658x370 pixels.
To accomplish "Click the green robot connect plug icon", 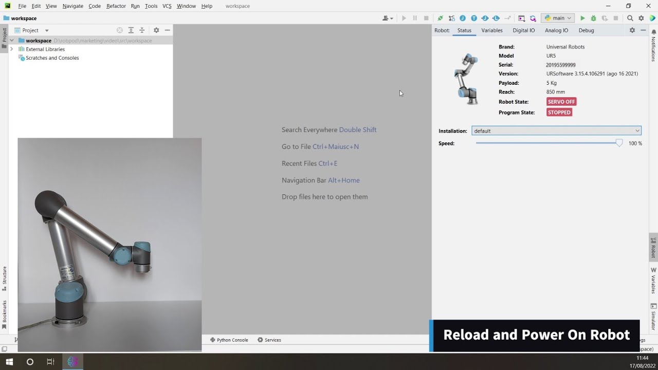I will (x=441, y=18).
